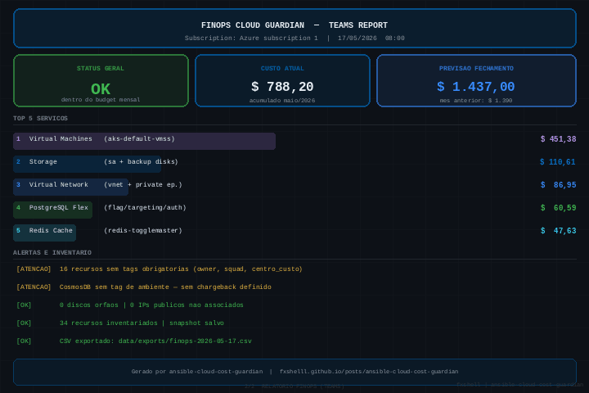Click the Virtual Network service bar
Image resolution: width=589 pixels, height=393 pixels.
pos(70,187)
